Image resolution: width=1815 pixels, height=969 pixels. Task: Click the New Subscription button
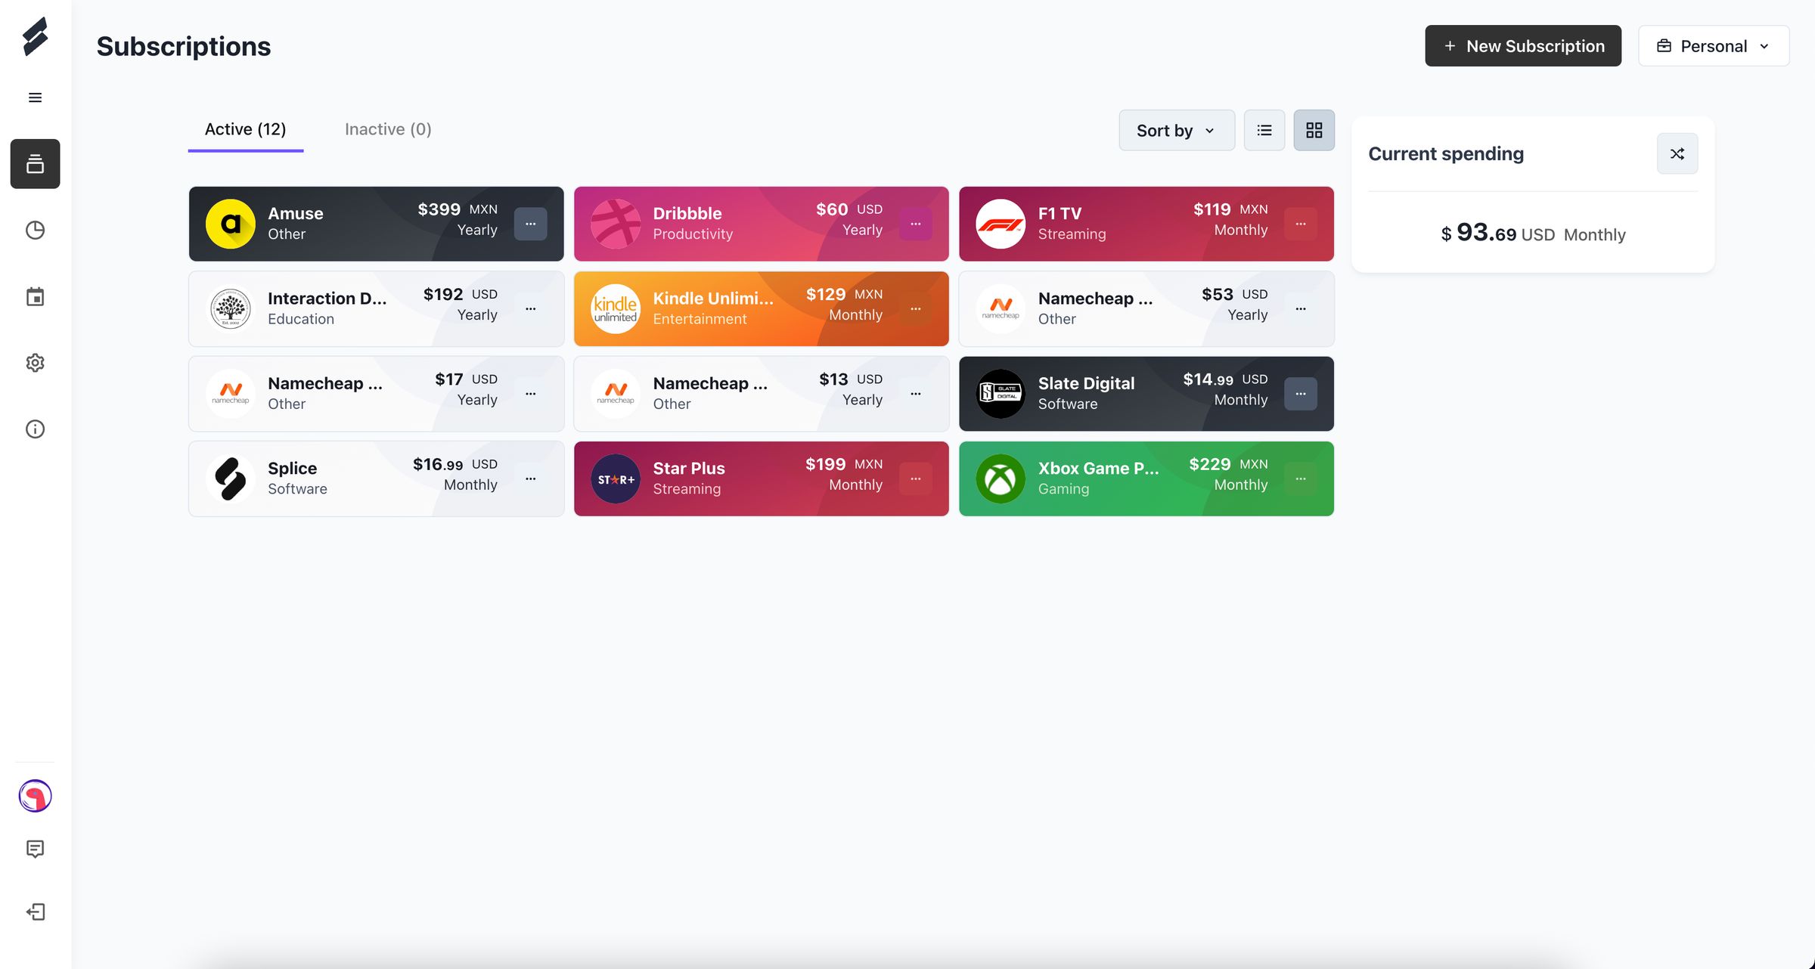pyautogui.click(x=1522, y=45)
